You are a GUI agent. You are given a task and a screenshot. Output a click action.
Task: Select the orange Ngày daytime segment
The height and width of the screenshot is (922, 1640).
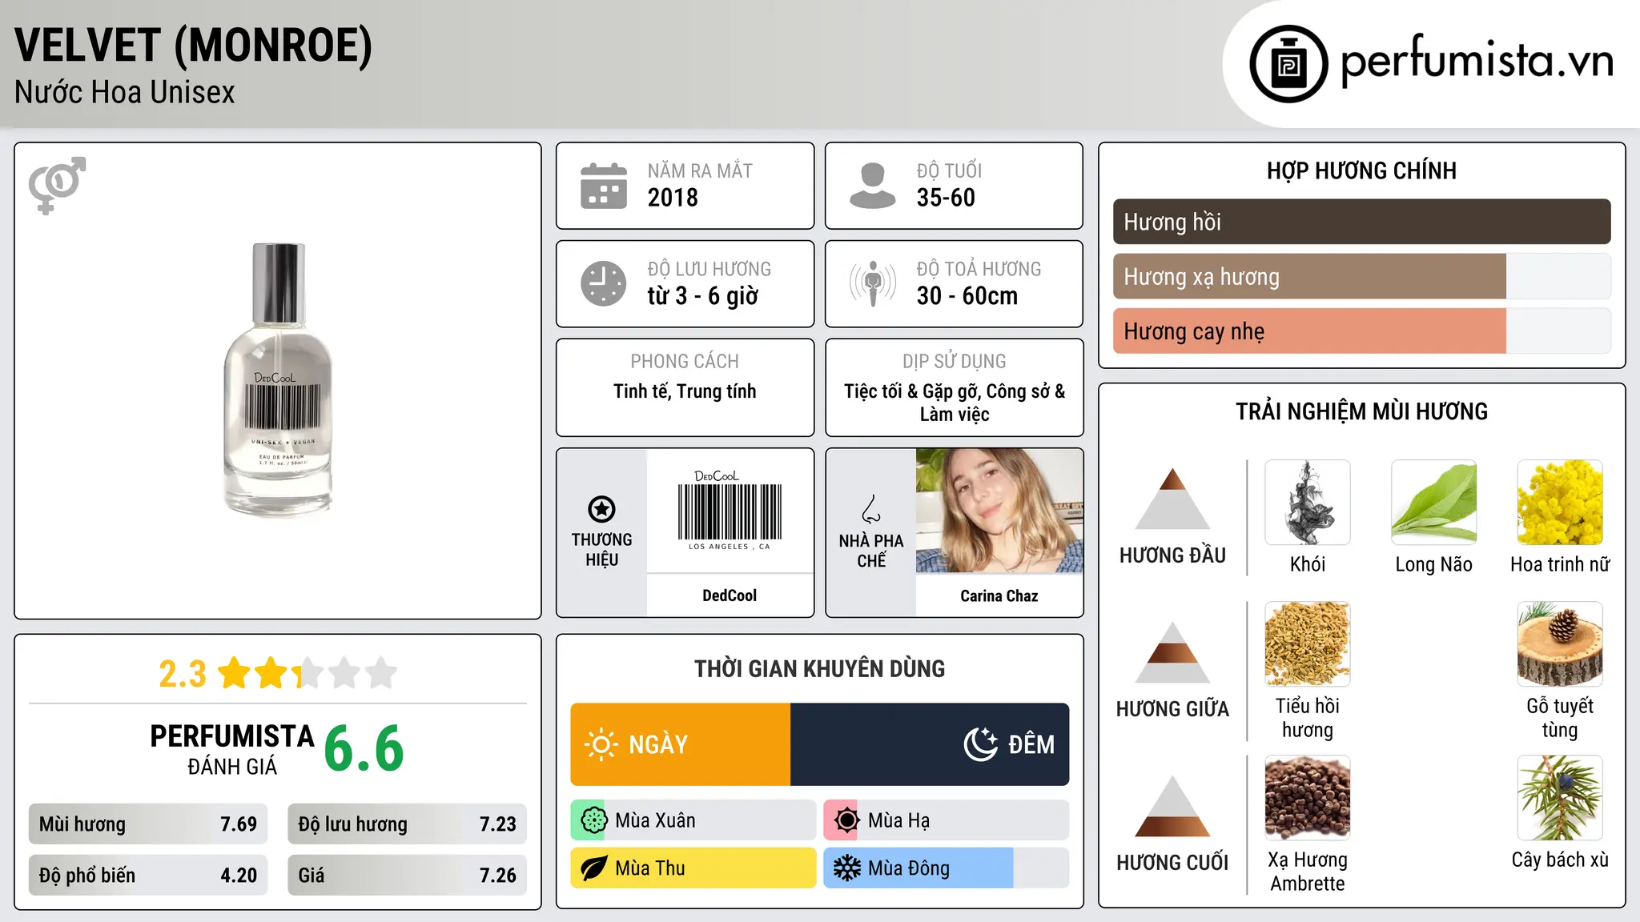681,744
